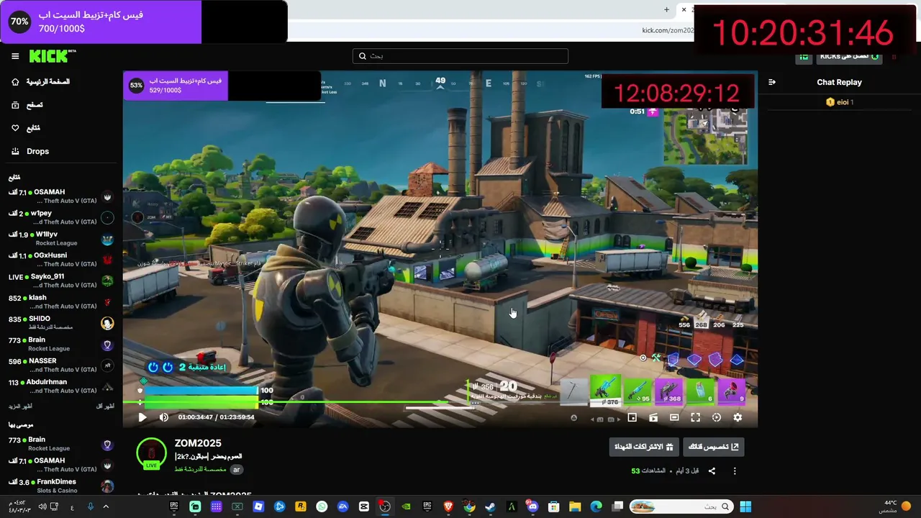Click the Show less (اظهر اقل) link
The height and width of the screenshot is (518, 921).
click(x=106, y=406)
